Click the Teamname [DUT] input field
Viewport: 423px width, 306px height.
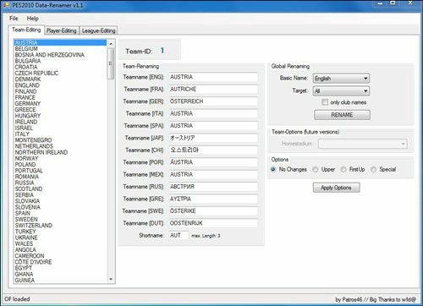click(x=213, y=223)
